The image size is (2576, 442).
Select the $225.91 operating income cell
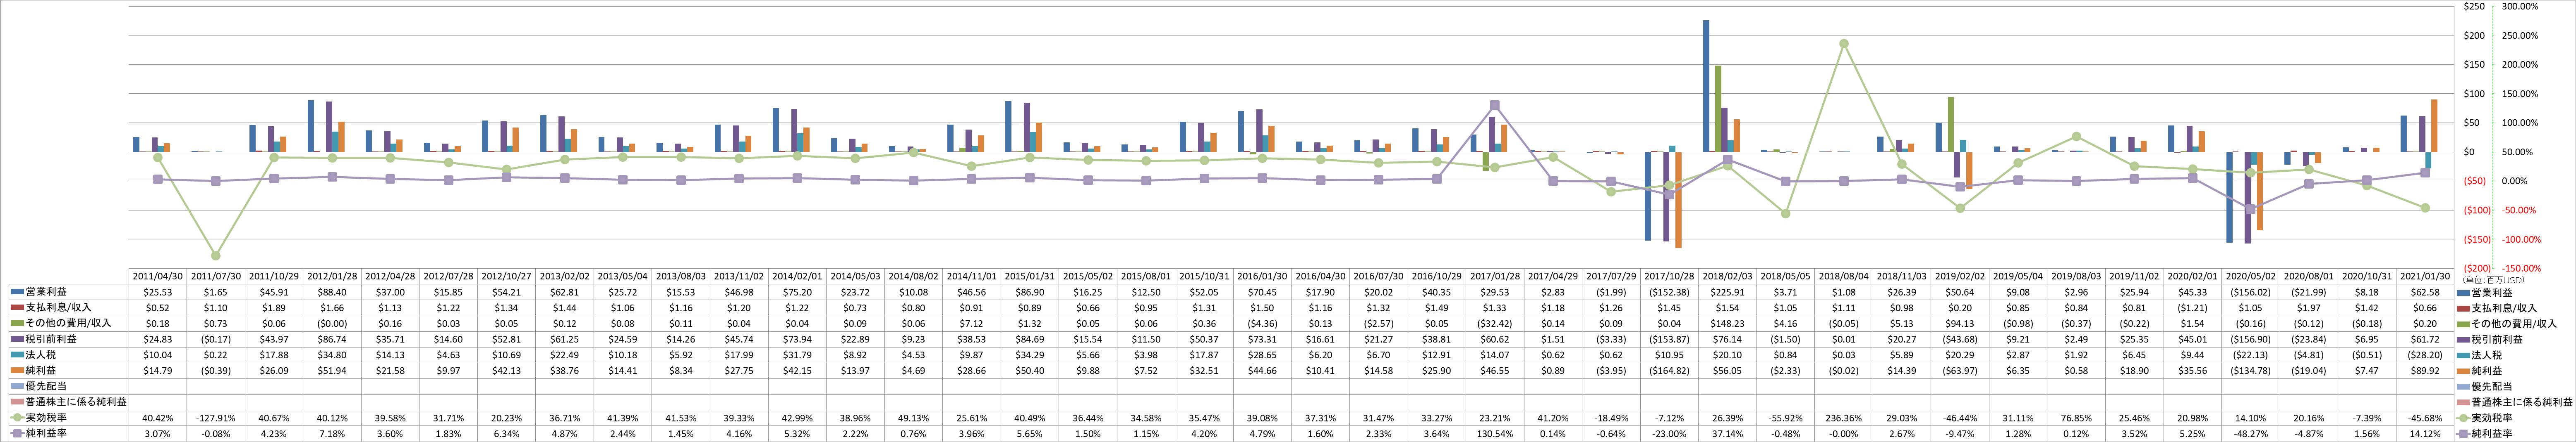pos(1728,292)
